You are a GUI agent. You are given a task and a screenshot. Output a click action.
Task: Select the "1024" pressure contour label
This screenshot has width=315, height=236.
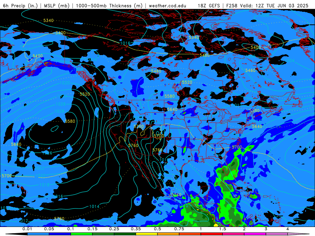(x=62, y=96)
